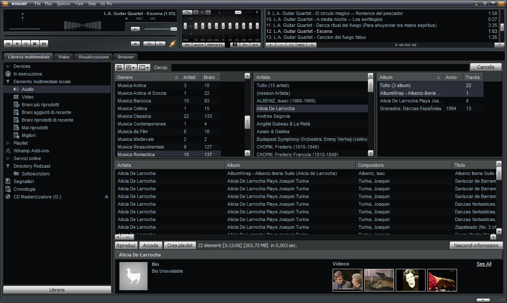Viewport: 507px width, 303px height.
Task: Open the File menu
Action: (x=38, y=4)
